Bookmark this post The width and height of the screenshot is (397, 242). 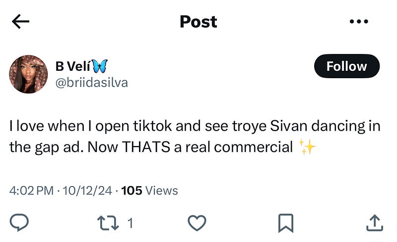pyautogui.click(x=285, y=223)
